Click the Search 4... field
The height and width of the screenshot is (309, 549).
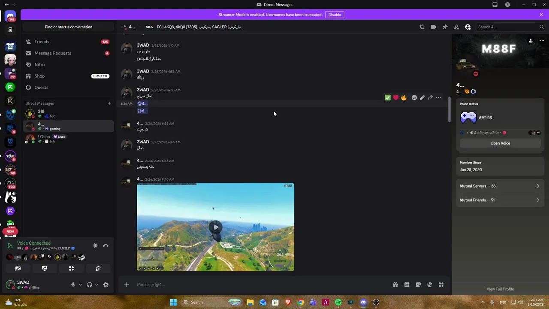pos(510,27)
